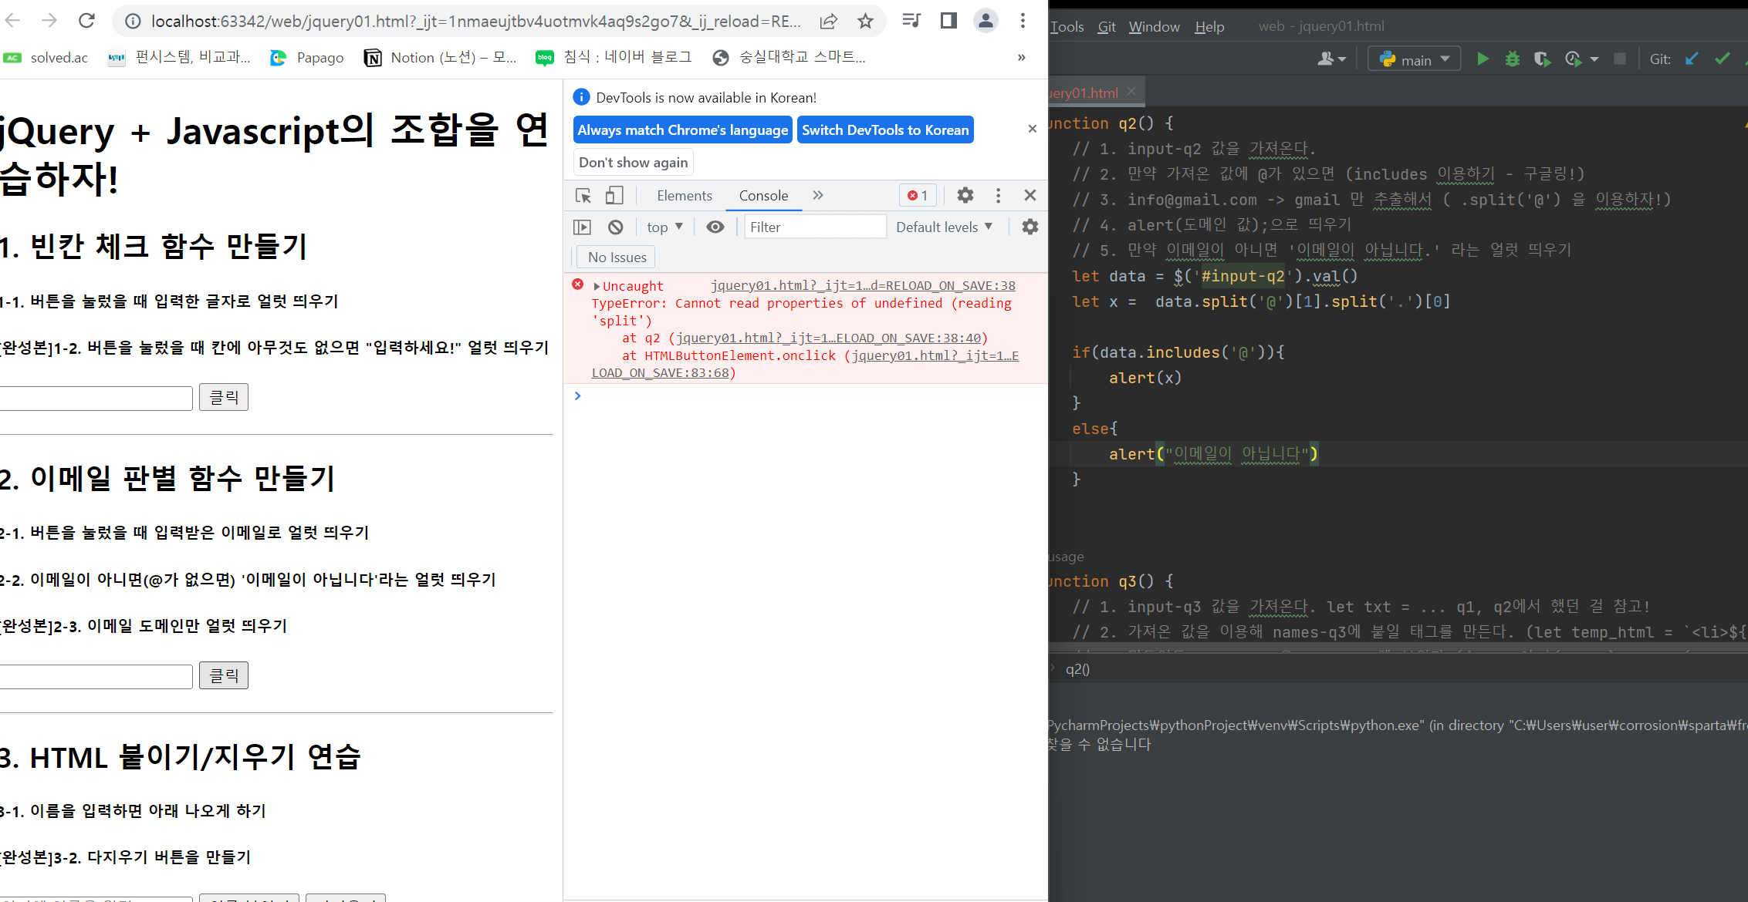Viewport: 1748px width, 902px height.
Task: Switch to DevTools Elements tab
Action: tap(685, 196)
